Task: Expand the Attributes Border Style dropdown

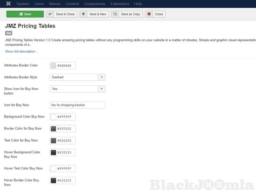Action: [102, 77]
